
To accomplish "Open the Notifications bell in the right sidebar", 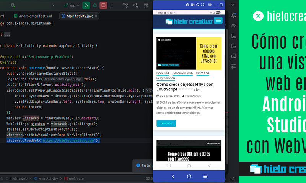I will click(234, 15).
